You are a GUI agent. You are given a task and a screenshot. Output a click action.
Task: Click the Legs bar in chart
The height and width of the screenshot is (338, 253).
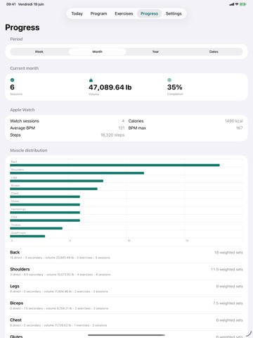[x=57, y=181]
